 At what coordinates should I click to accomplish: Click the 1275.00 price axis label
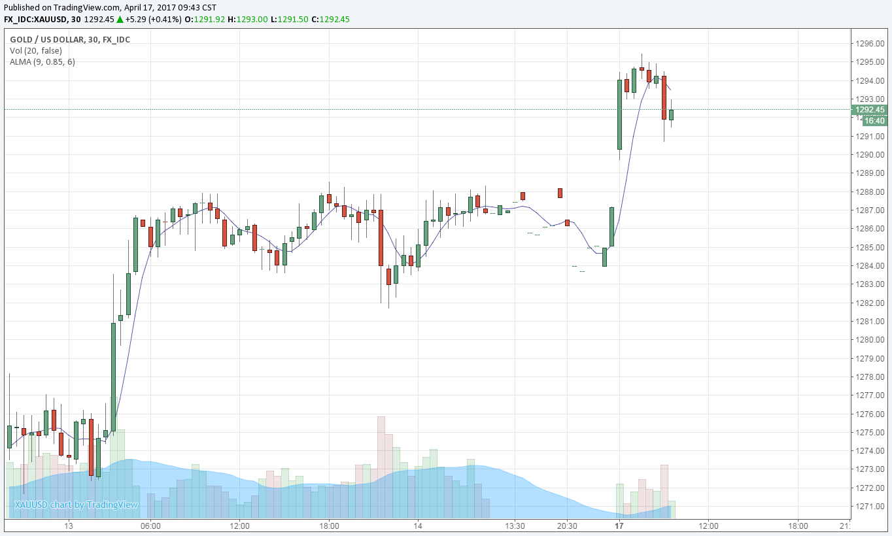point(870,433)
